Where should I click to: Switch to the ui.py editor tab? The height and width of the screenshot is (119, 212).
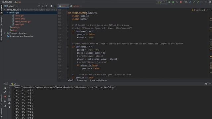63,6
